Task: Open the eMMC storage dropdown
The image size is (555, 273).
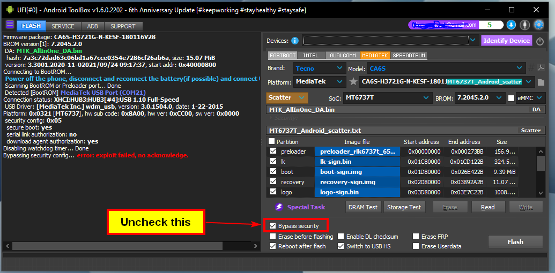Action: [530, 98]
